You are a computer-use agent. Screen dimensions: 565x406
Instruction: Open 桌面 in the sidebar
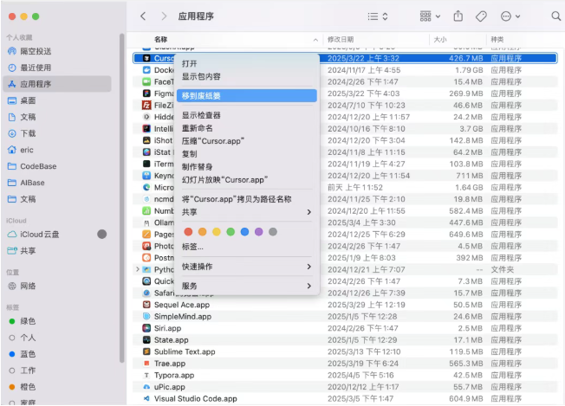57,100
